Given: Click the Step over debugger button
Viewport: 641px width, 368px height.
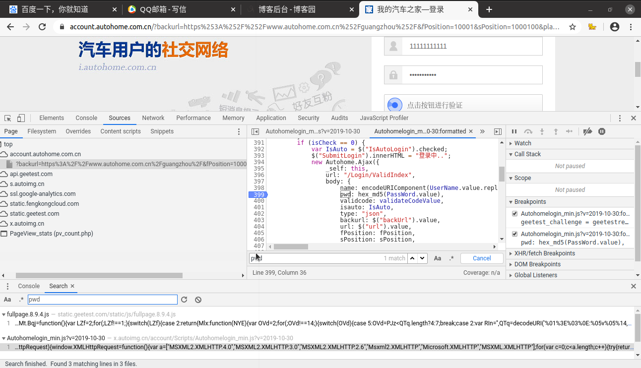Looking at the screenshot, I should (x=528, y=131).
